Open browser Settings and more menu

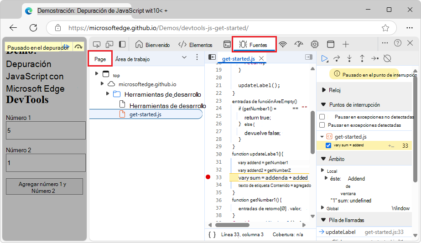point(410,28)
